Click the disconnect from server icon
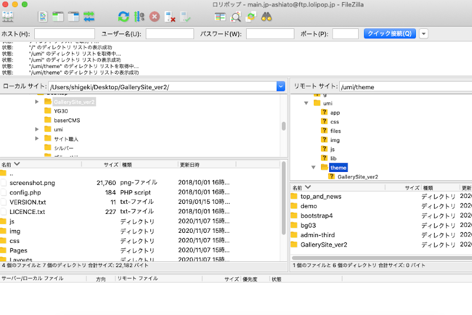 tap(169, 17)
